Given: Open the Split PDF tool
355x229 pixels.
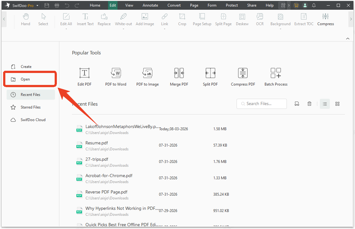Looking at the screenshot, I should pos(210,77).
